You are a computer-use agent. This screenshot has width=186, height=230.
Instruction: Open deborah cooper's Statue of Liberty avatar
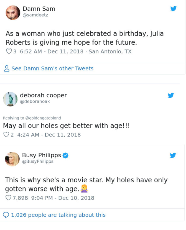(x=11, y=99)
